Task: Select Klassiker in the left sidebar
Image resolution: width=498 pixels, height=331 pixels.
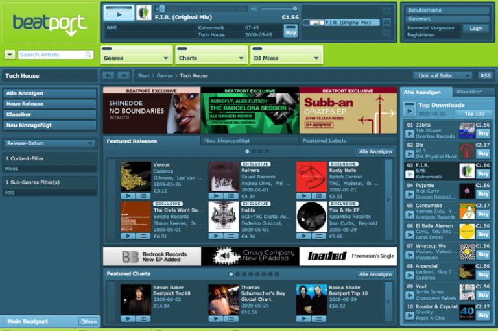Action: click(49, 114)
